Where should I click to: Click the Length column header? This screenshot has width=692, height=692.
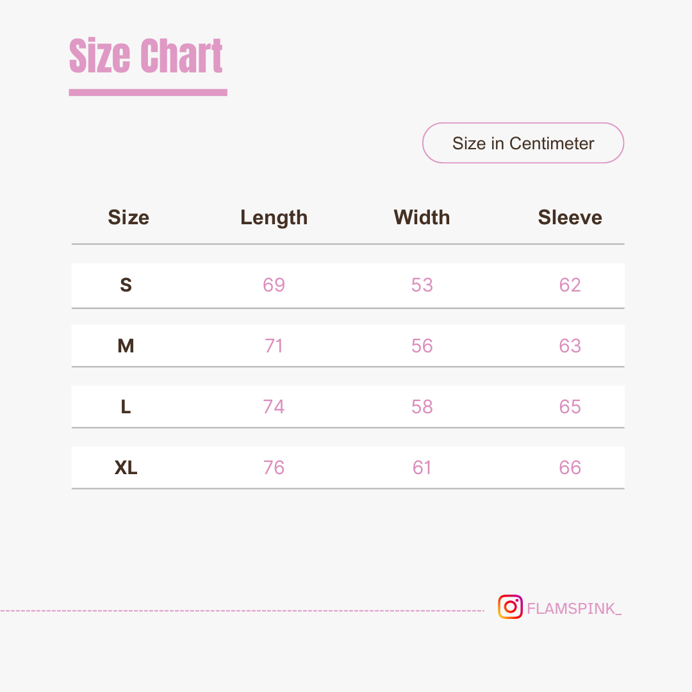pyautogui.click(x=274, y=218)
